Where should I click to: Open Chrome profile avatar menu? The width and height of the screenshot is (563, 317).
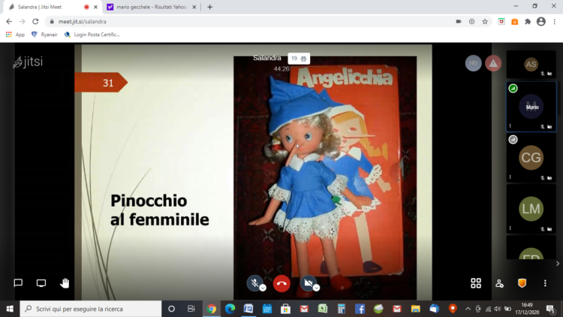541,22
